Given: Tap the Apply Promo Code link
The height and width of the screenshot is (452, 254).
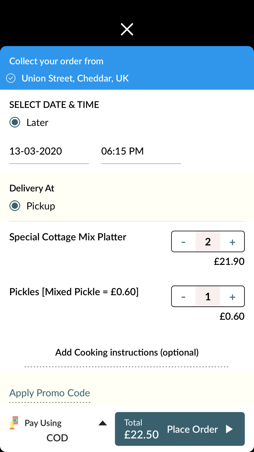Looking at the screenshot, I should click(x=50, y=393).
